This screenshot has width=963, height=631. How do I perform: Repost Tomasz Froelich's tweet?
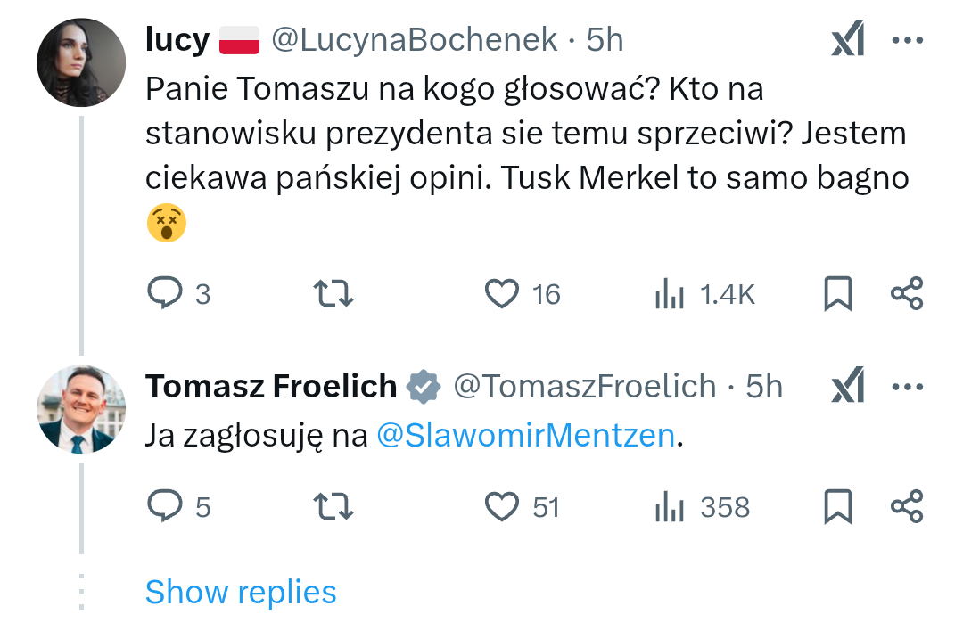coord(334,507)
